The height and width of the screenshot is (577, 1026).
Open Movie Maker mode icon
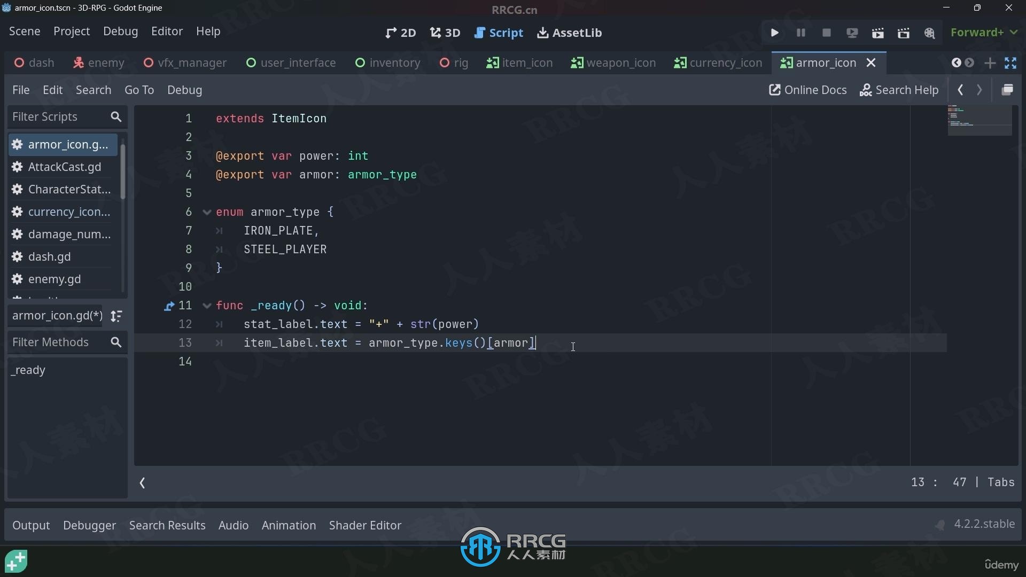tap(929, 33)
